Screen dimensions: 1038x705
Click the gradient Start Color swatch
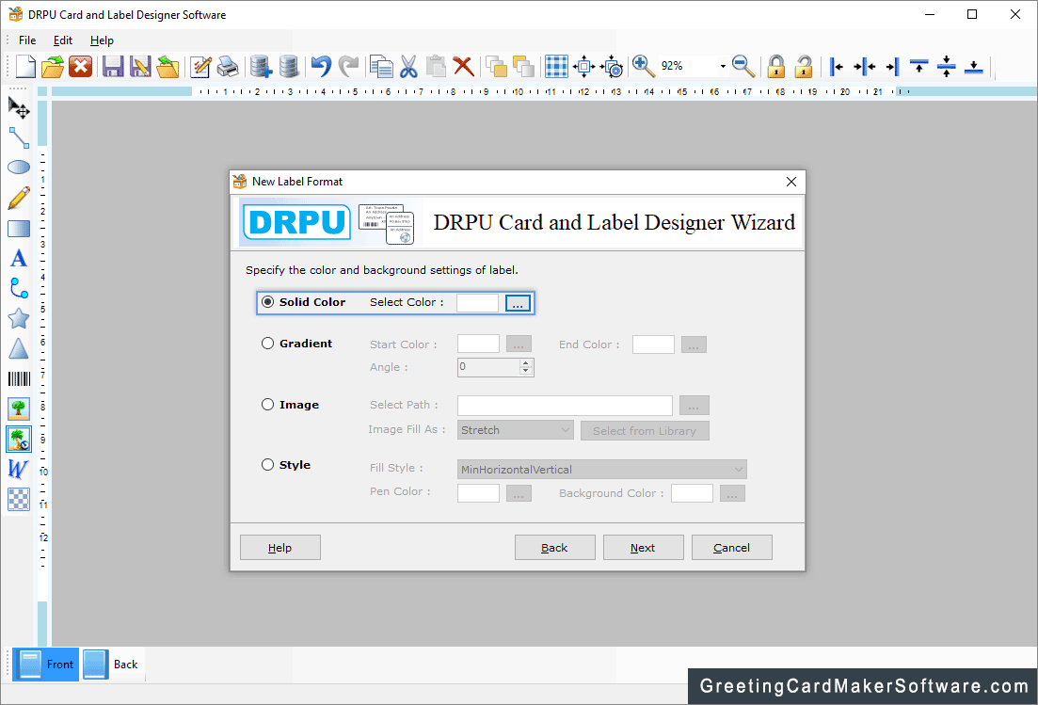[478, 344]
